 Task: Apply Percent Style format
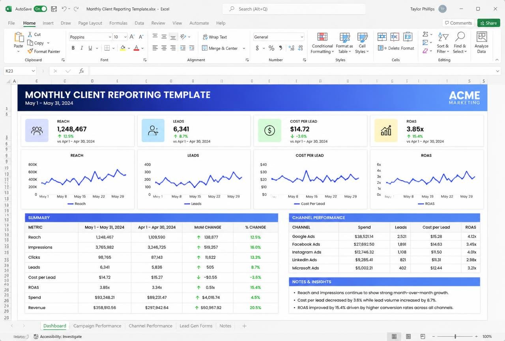[x=271, y=48]
